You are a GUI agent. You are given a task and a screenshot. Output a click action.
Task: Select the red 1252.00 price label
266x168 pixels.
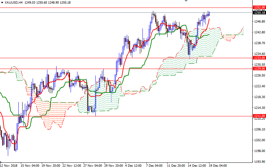click(259, 8)
